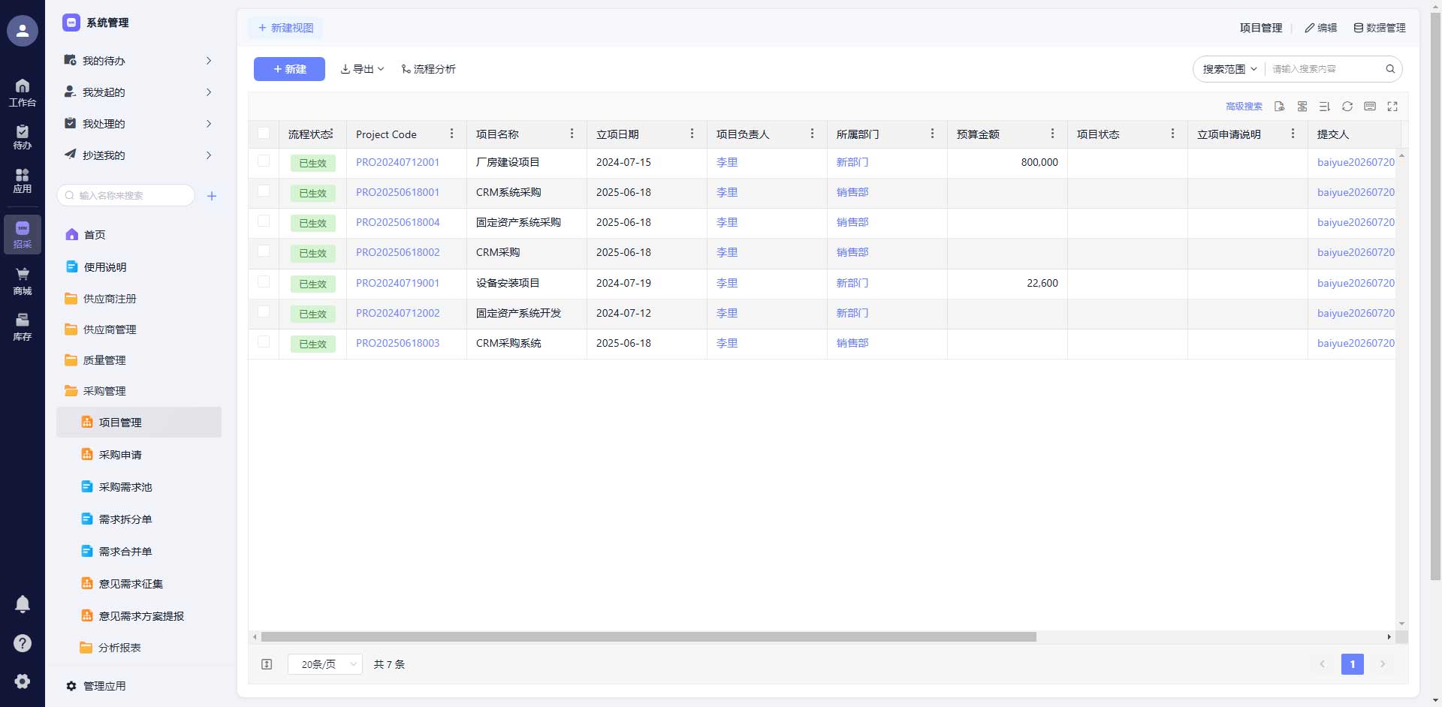Click the search magnifier icon

point(1390,69)
